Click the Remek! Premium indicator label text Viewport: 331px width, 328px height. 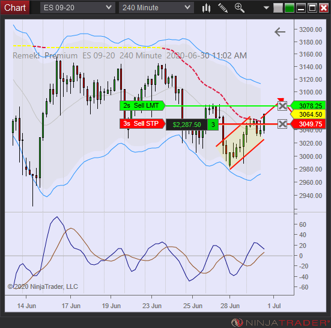coord(45,55)
